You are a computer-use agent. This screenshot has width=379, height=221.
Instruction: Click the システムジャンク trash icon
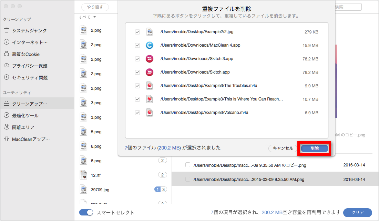tap(7, 30)
